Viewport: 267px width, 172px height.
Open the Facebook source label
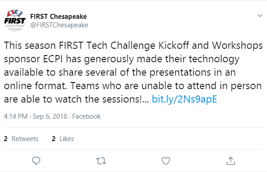tap(86, 116)
